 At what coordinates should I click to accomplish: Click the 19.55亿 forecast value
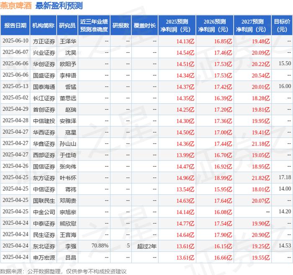coord(261,257)
